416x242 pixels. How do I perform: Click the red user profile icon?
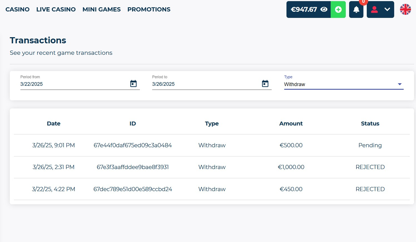374,10
